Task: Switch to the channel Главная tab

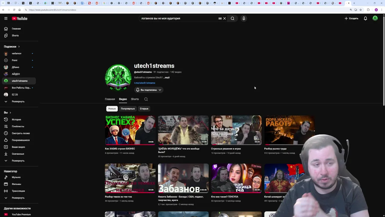Action: coord(110,99)
